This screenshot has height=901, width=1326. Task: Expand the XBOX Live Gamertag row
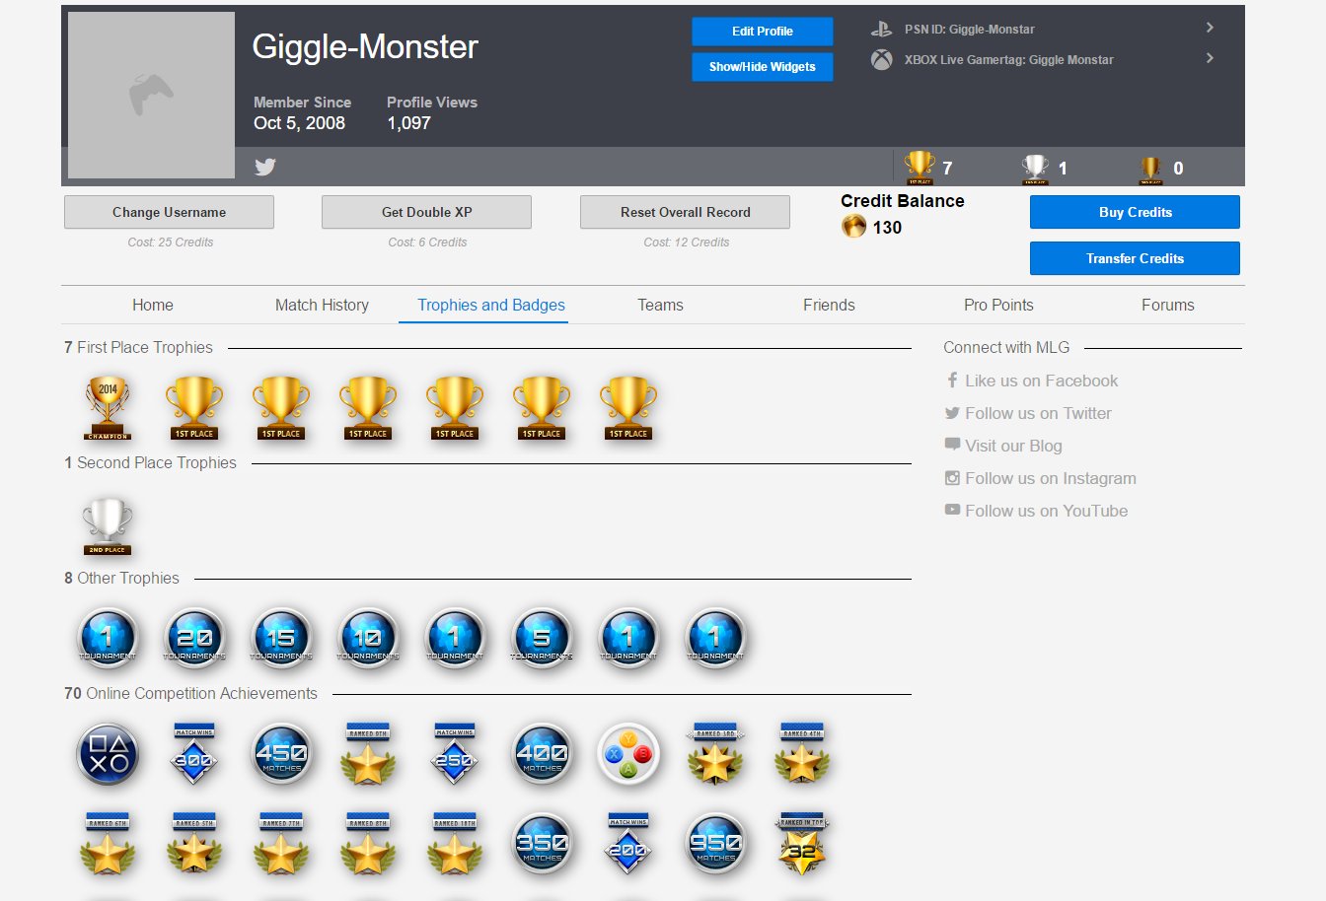coord(1210,59)
